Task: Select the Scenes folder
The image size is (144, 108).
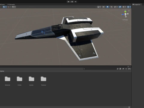Action: pos(31,79)
